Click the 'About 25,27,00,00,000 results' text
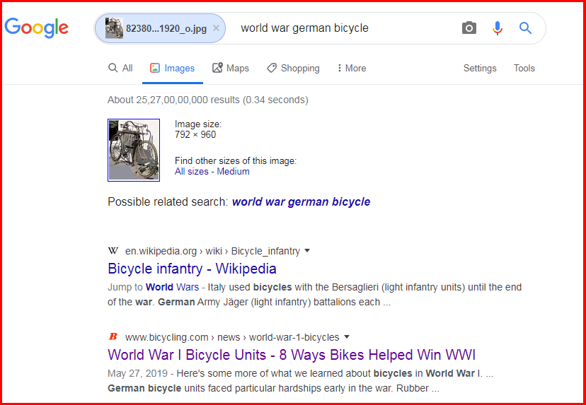586x405 pixels. tap(208, 100)
